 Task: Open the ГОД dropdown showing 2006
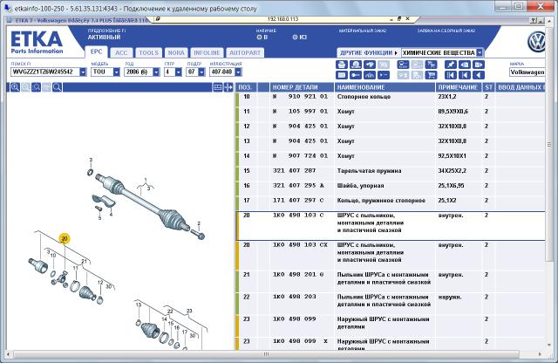156,72
